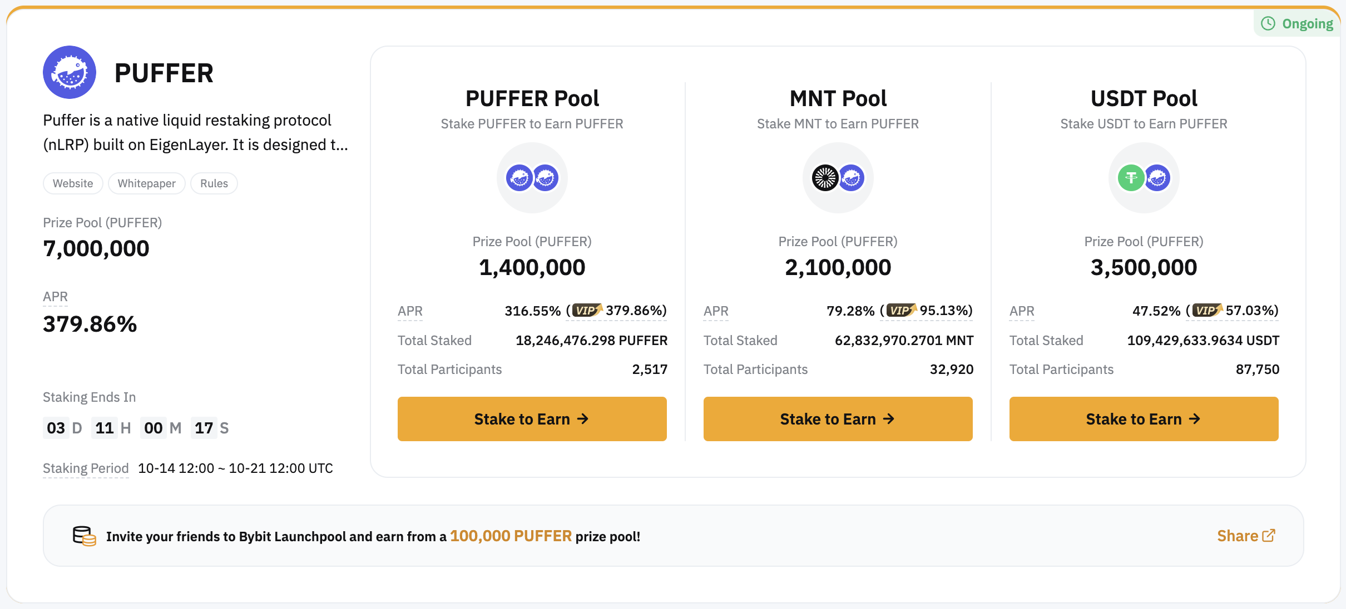1346x609 pixels.
Task: Click the PUFFER Pool token pair icon
Action: click(x=532, y=178)
